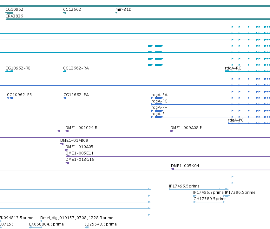Click the EK094813.5prime label

coord(16,218)
